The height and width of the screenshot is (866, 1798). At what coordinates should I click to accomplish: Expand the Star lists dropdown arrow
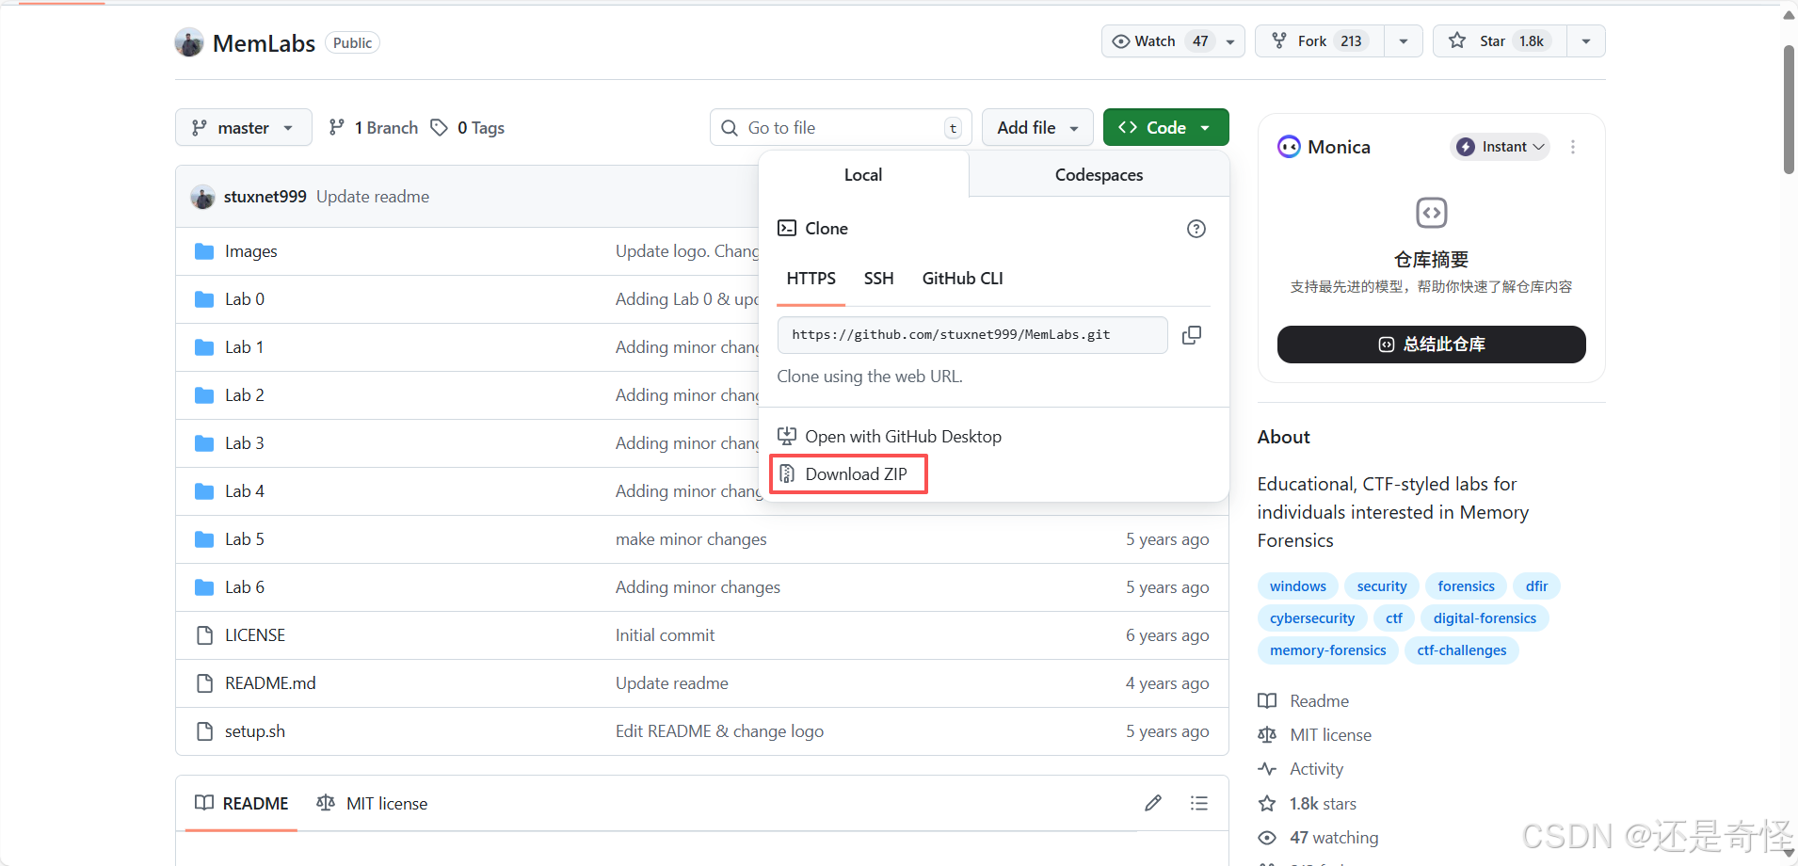coord(1586,41)
